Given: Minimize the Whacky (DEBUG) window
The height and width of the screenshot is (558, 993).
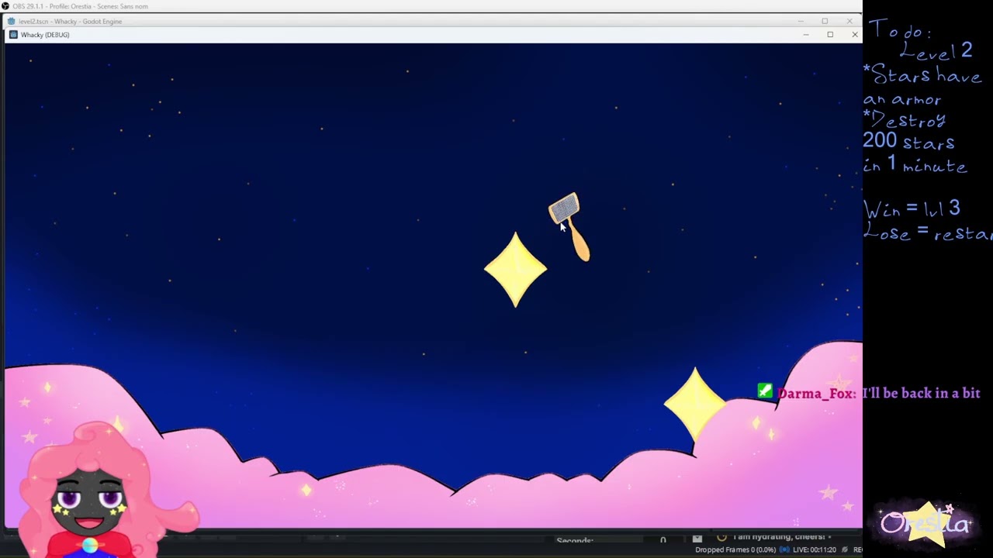Looking at the screenshot, I should pyautogui.click(x=805, y=35).
